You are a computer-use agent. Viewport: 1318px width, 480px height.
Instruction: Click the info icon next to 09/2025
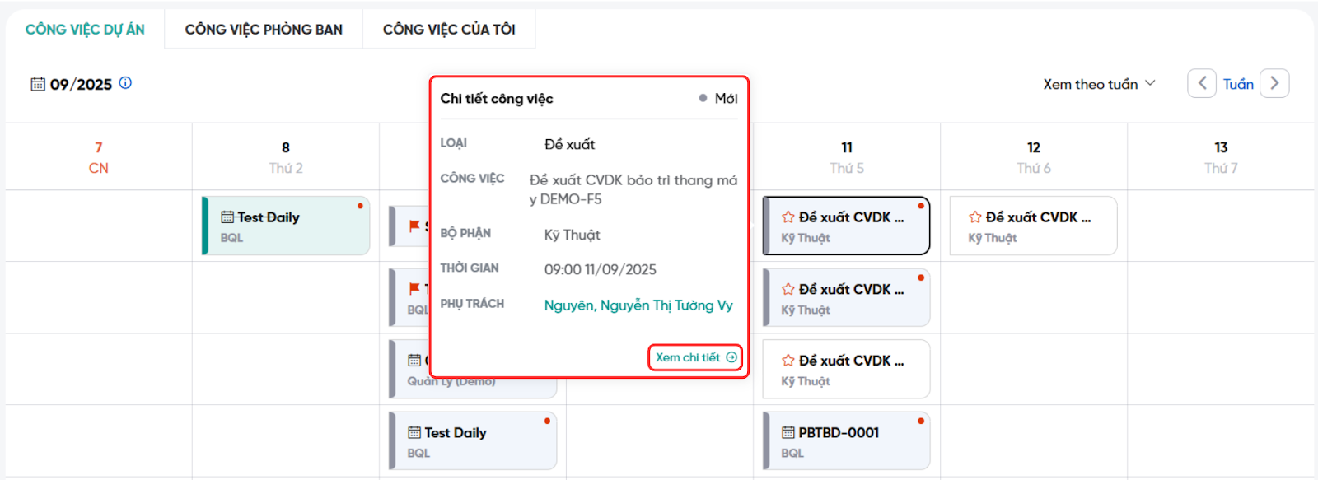[x=125, y=83]
